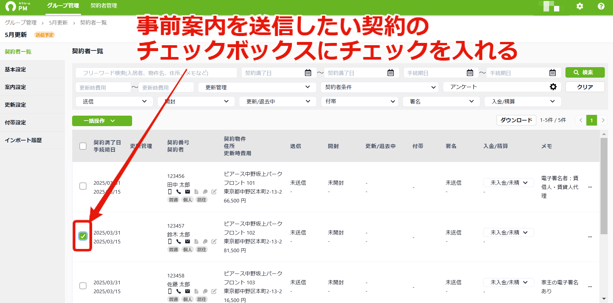
Task: Select 案内設定 in the sidebar
Action: pyautogui.click(x=32, y=87)
